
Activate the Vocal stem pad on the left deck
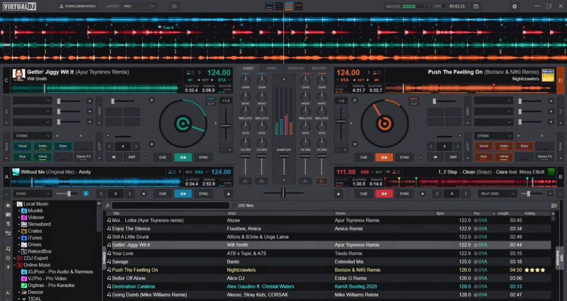coord(22,146)
